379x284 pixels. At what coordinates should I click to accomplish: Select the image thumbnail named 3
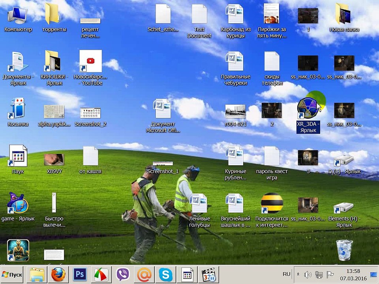click(308, 162)
